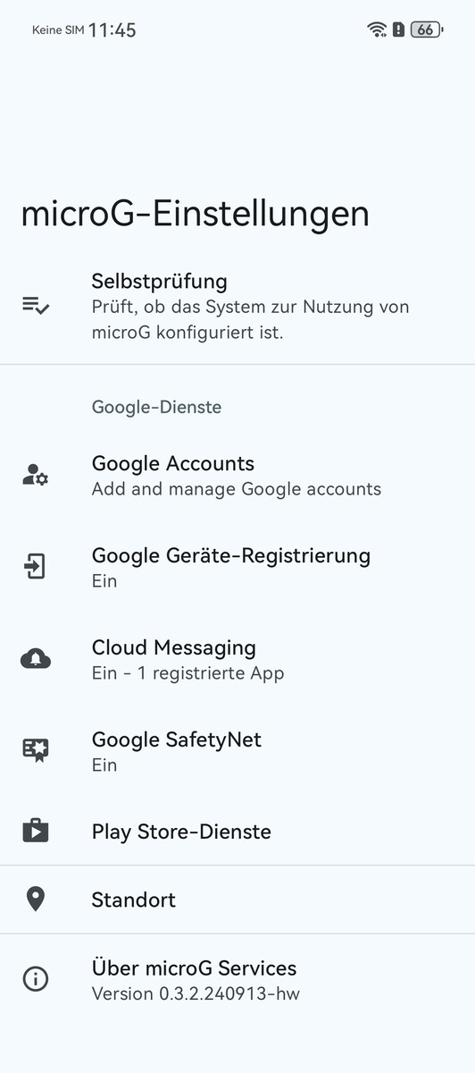The width and height of the screenshot is (475, 1073).
Task: Tap 'Add and manage Google accounts' subtitle
Action: [237, 489]
